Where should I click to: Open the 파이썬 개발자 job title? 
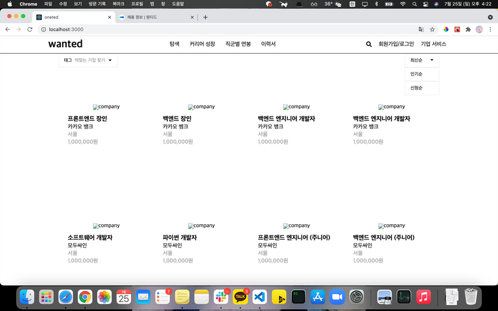point(180,237)
